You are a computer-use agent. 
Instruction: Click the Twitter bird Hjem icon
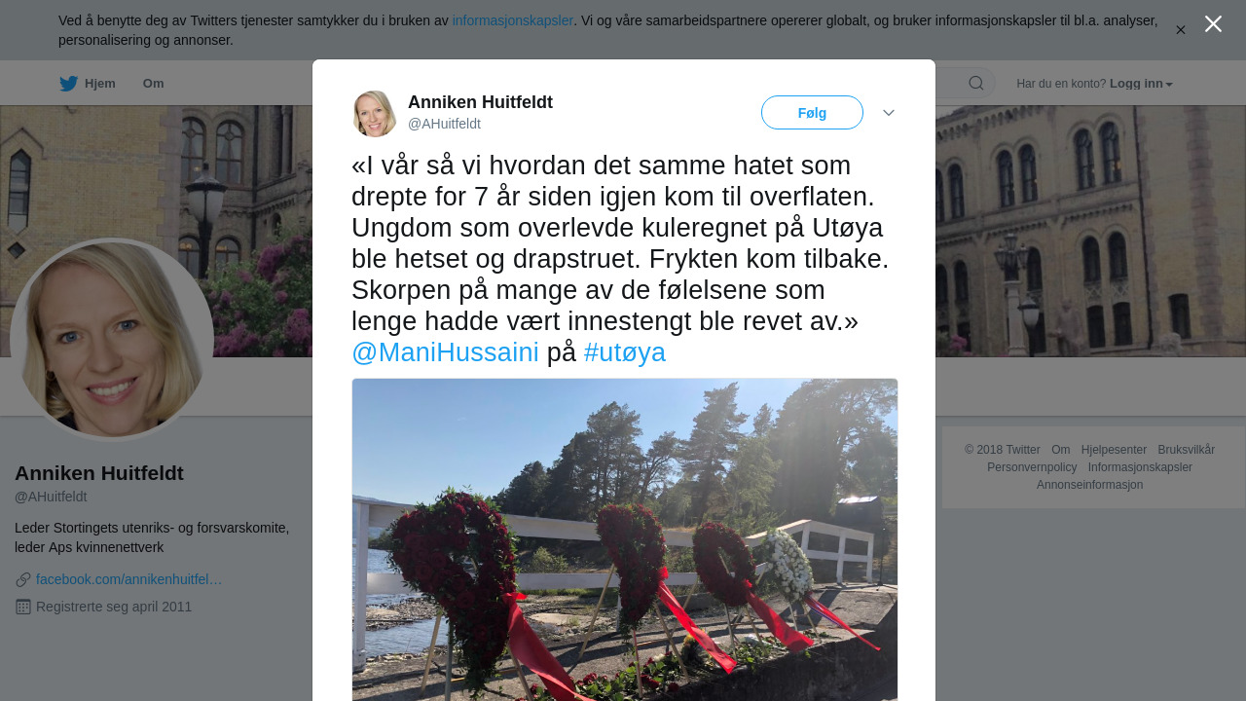tap(68, 84)
